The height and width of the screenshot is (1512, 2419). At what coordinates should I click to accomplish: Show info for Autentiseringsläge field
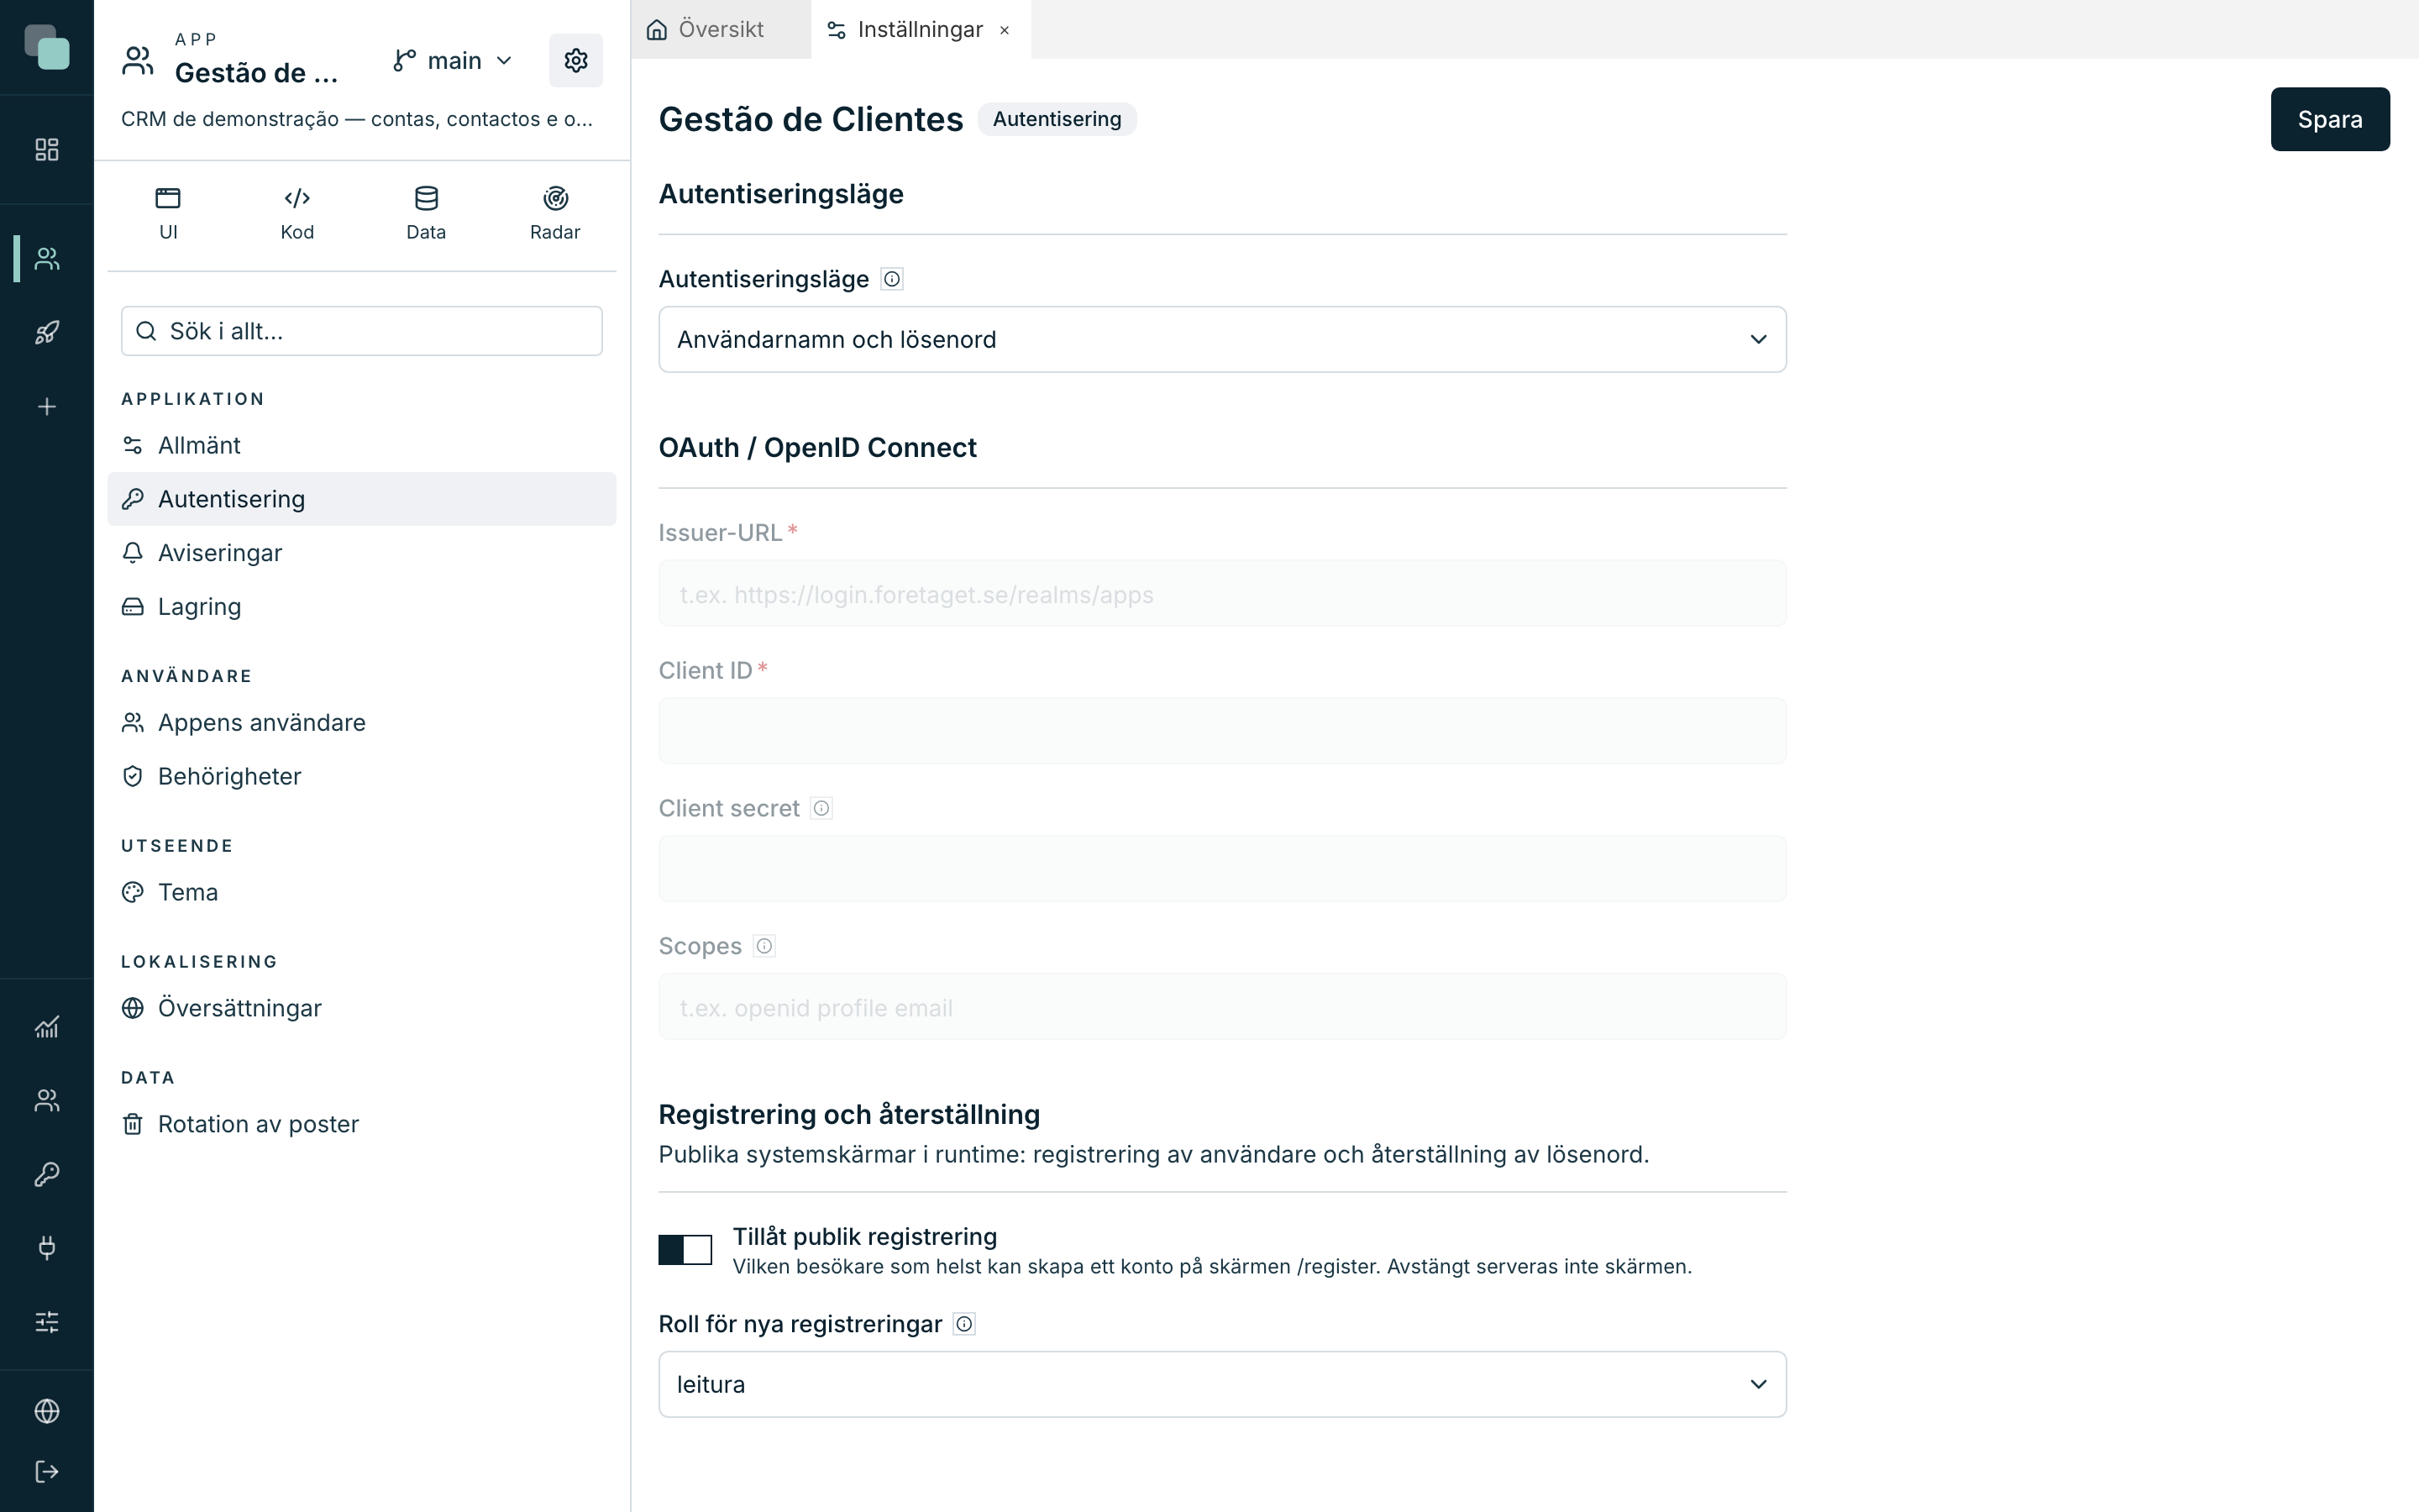point(892,279)
